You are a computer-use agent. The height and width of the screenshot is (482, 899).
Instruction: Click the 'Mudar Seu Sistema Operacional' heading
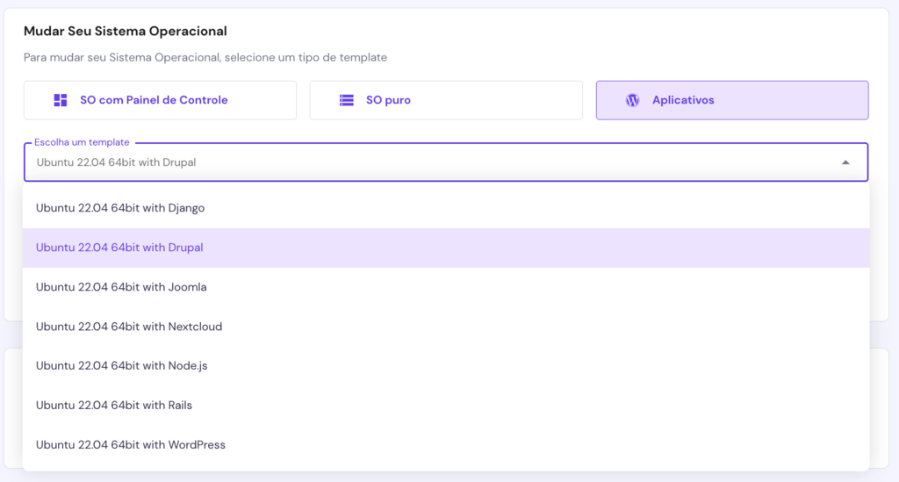[126, 32]
